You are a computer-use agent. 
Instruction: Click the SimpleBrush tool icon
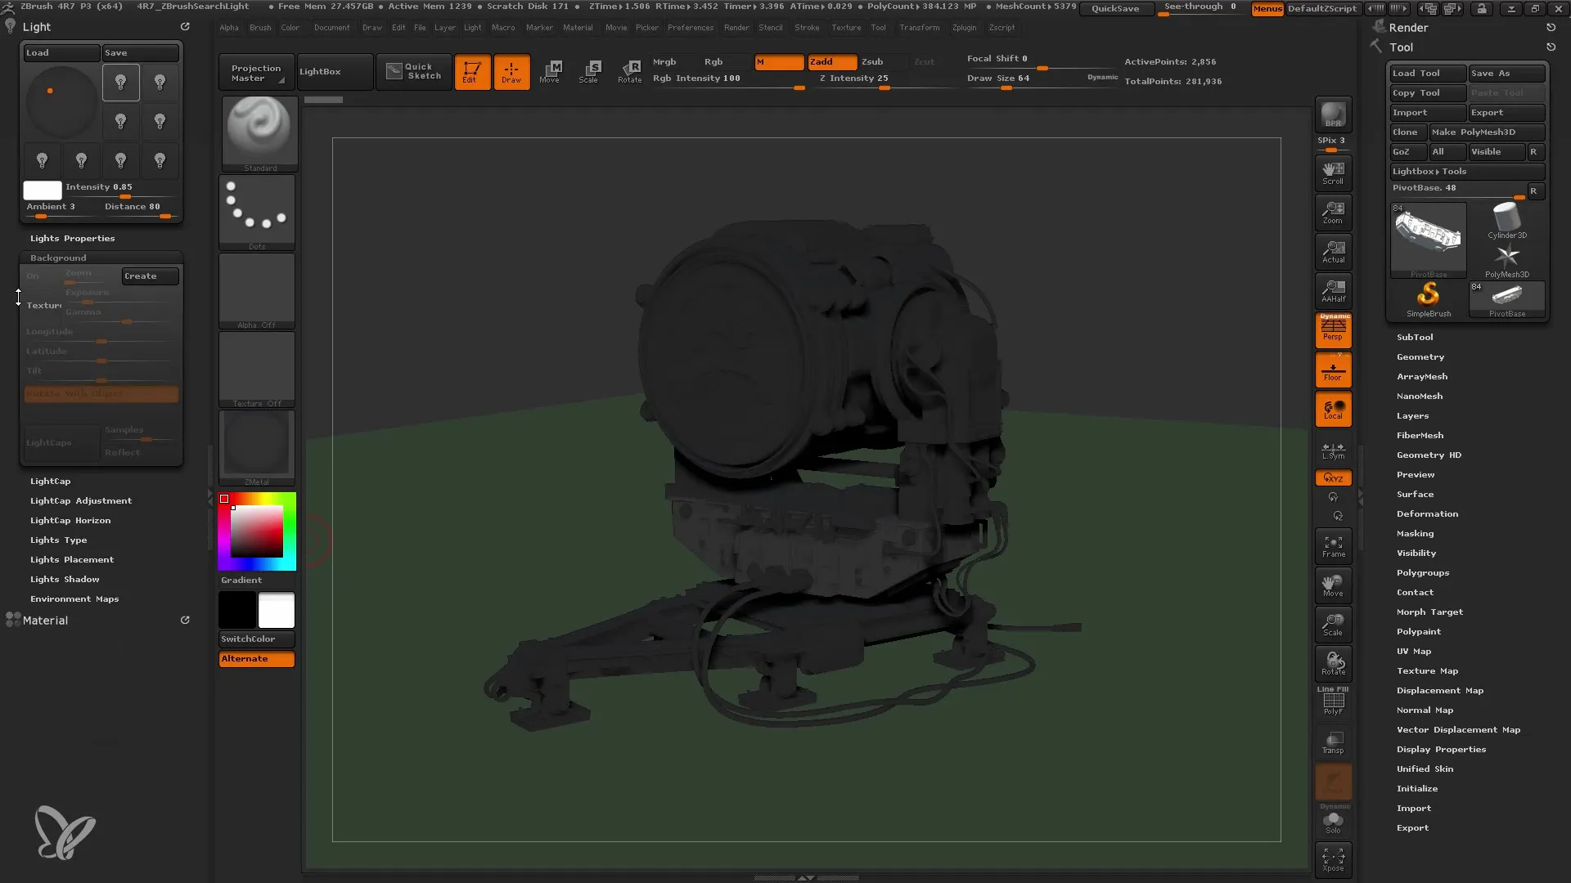point(1426,297)
